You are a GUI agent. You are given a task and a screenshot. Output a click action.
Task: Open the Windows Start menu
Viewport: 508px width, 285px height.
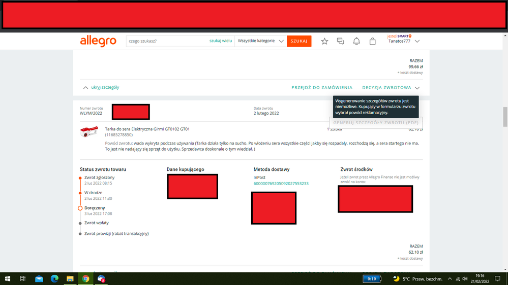click(8, 278)
